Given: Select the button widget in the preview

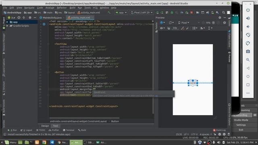Looking at the screenshot, I should (193, 83).
